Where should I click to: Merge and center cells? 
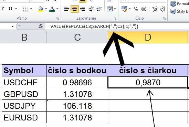(110, 9)
